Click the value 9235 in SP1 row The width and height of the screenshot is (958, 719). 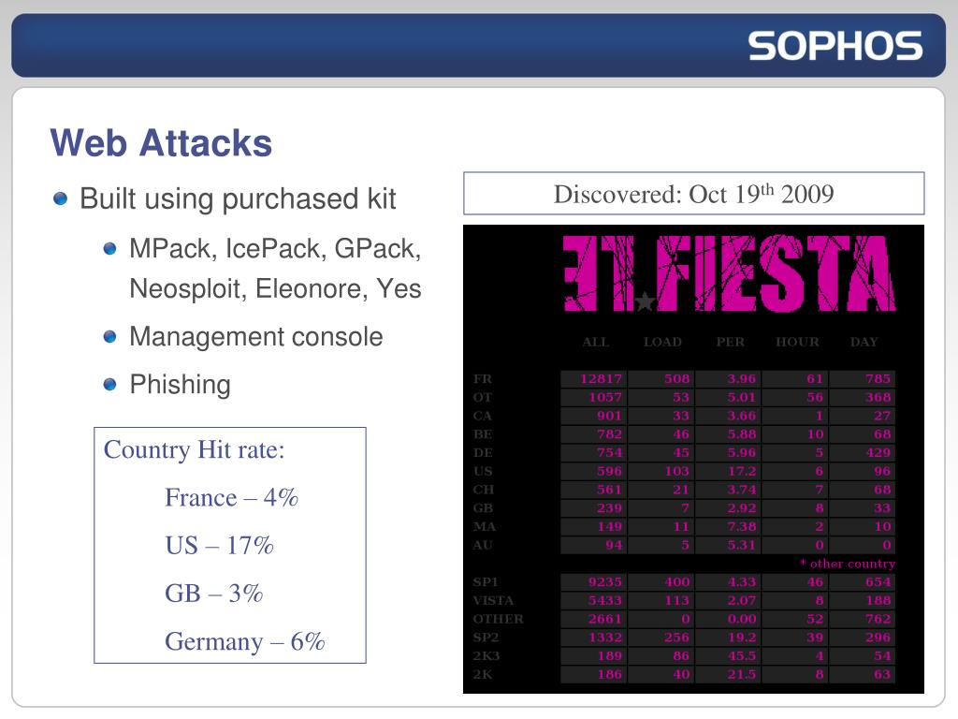click(x=605, y=582)
